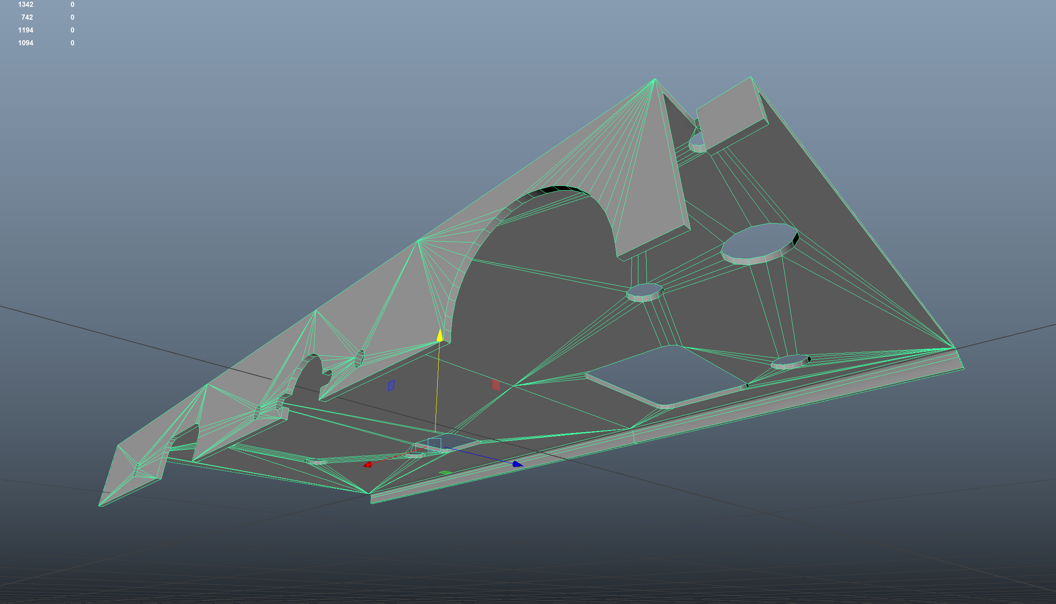Click the red X-axis move arrow
This screenshot has height=604, width=1056.
(368, 465)
